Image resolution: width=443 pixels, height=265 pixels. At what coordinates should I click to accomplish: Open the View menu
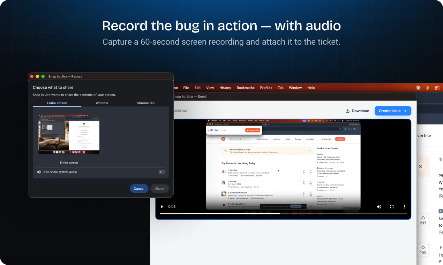click(210, 88)
